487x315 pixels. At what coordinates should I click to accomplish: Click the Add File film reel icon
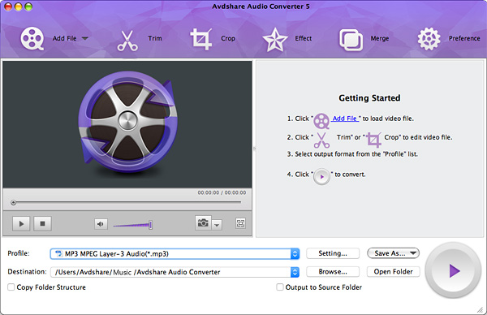point(32,38)
